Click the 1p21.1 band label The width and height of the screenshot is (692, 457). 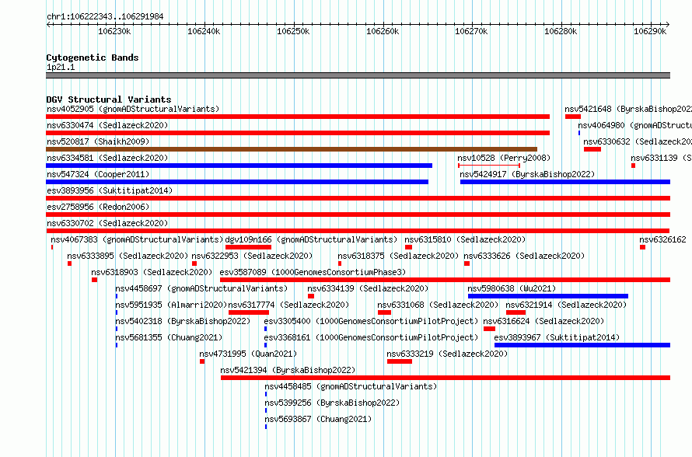click(61, 67)
